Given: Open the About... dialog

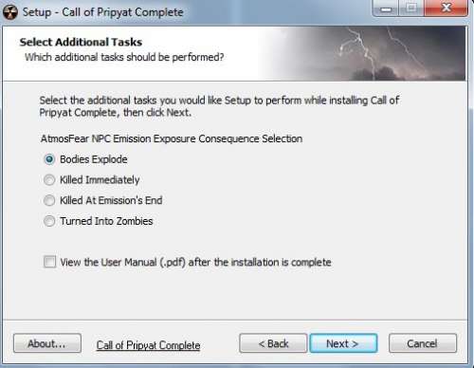Looking at the screenshot, I should (47, 343).
